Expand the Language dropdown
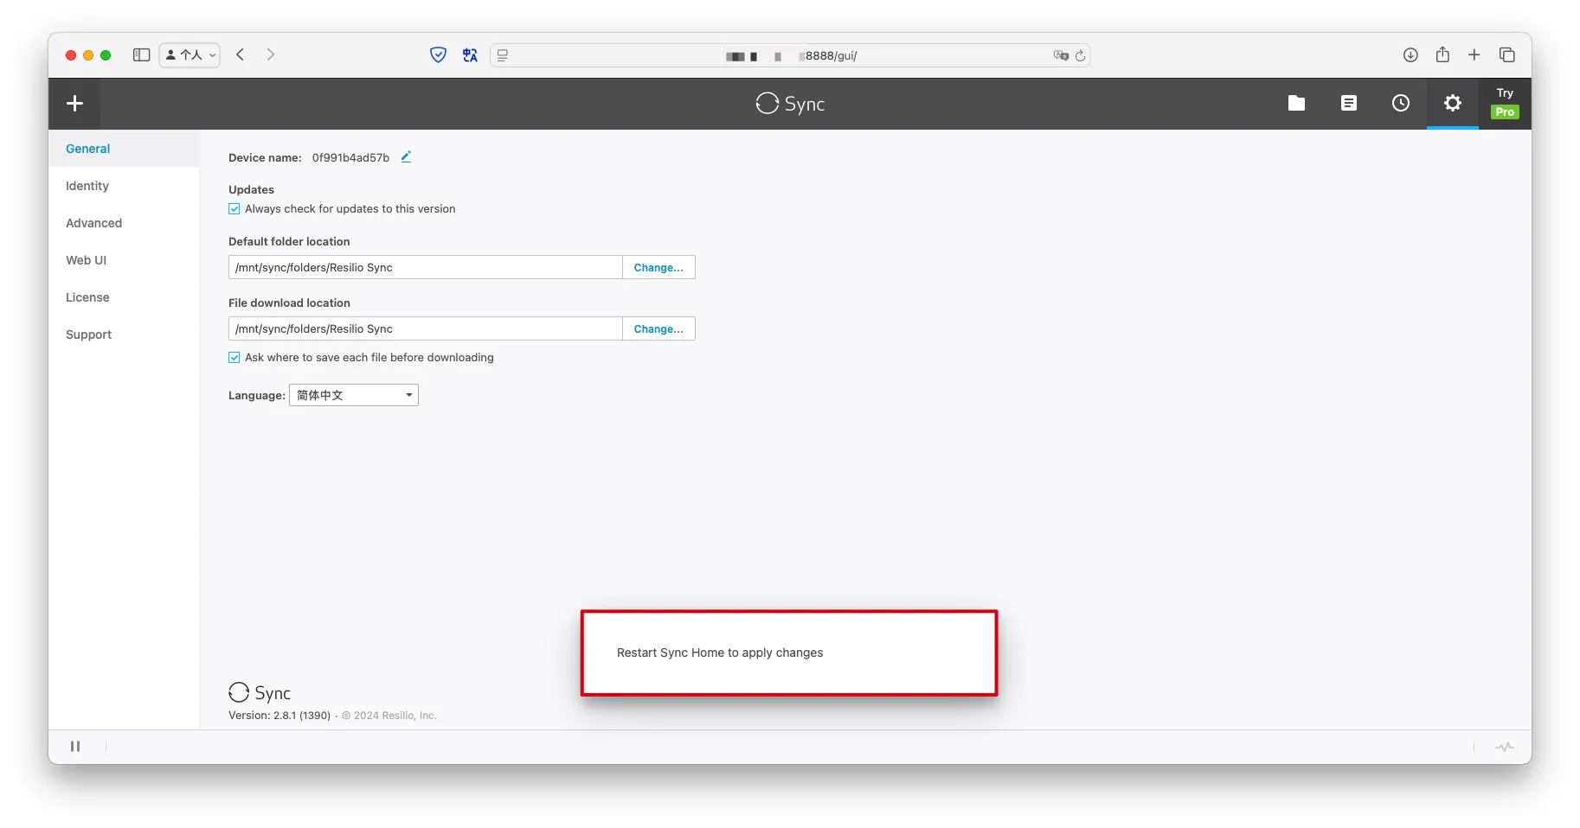The height and width of the screenshot is (828, 1580). 354,396
